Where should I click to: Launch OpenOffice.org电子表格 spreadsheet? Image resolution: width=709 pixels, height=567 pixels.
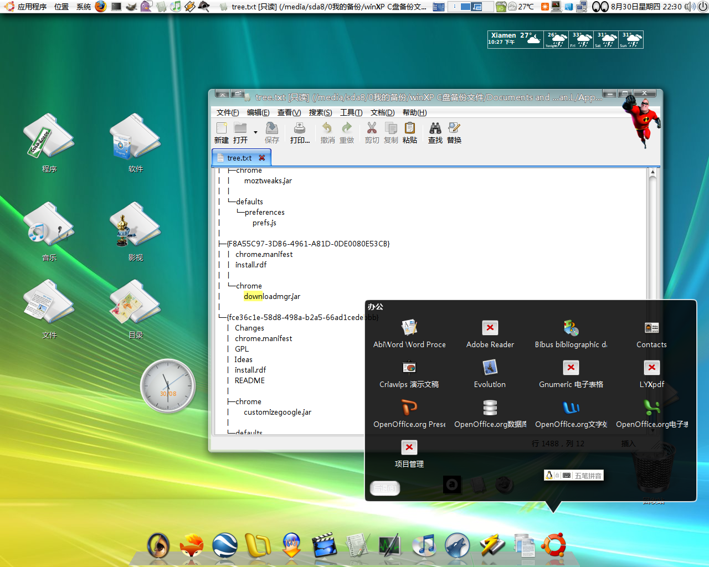click(652, 414)
